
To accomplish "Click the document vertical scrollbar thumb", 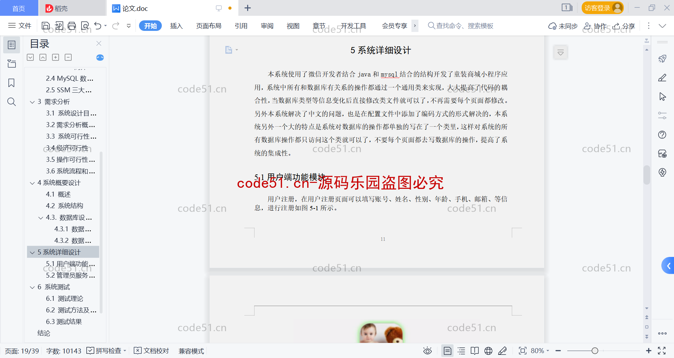I will [x=647, y=175].
